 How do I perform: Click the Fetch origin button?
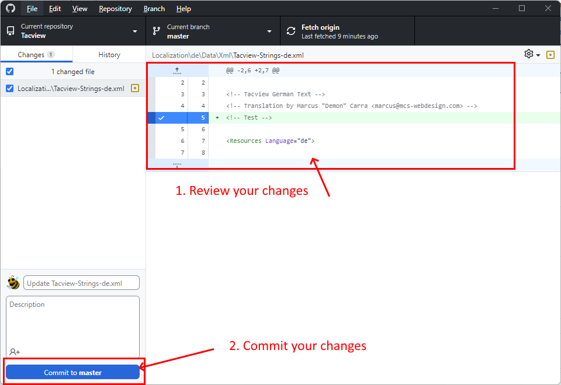pyautogui.click(x=347, y=31)
